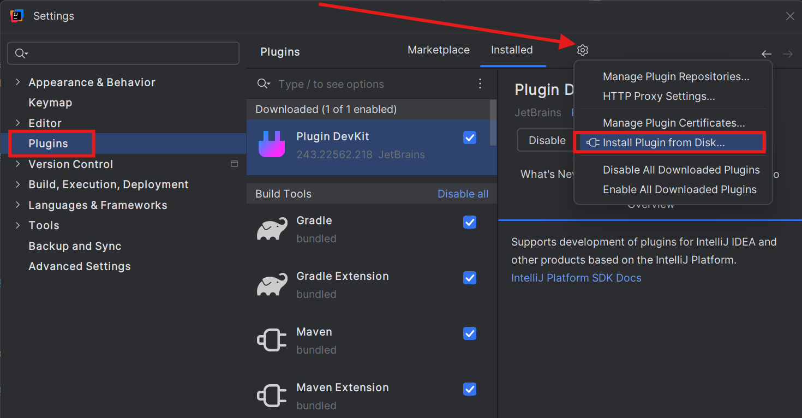
Task: Click the Gradle elephant icon
Action: [272, 229]
